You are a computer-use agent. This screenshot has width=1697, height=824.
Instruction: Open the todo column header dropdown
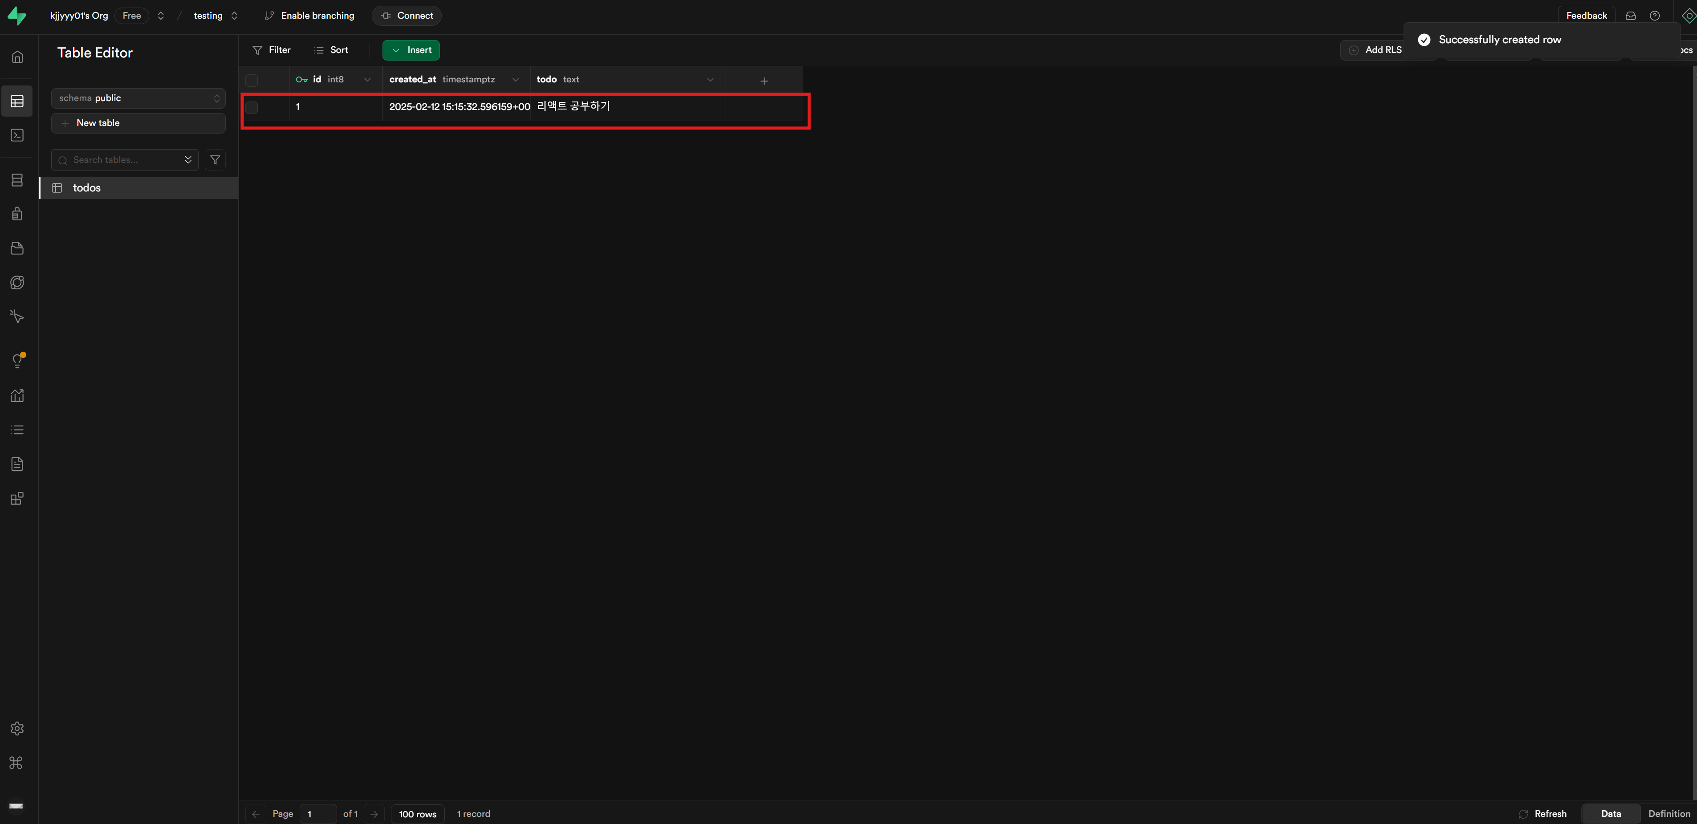(x=709, y=80)
